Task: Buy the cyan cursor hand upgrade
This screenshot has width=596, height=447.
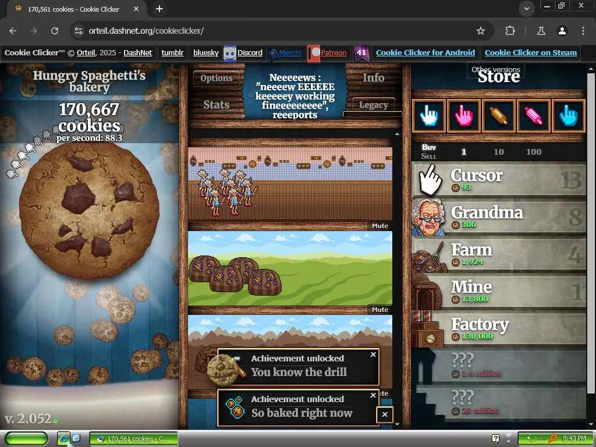Action: 569,116
